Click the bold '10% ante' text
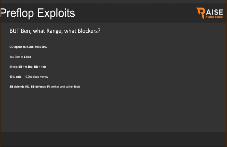227x147 pixels. (15, 77)
